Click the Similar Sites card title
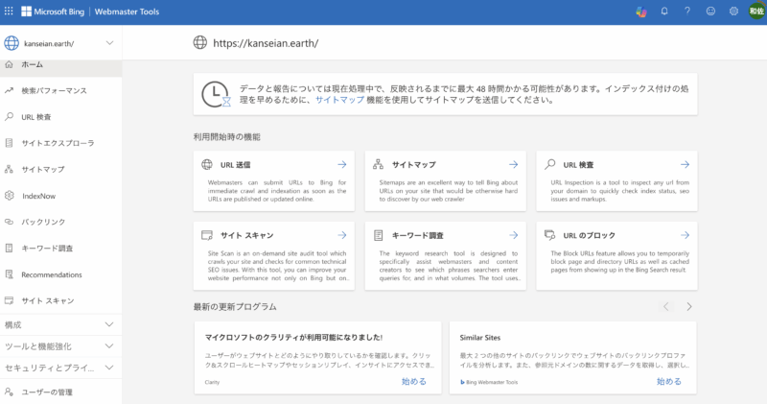Viewport: 767px width, 404px height. tap(480, 338)
